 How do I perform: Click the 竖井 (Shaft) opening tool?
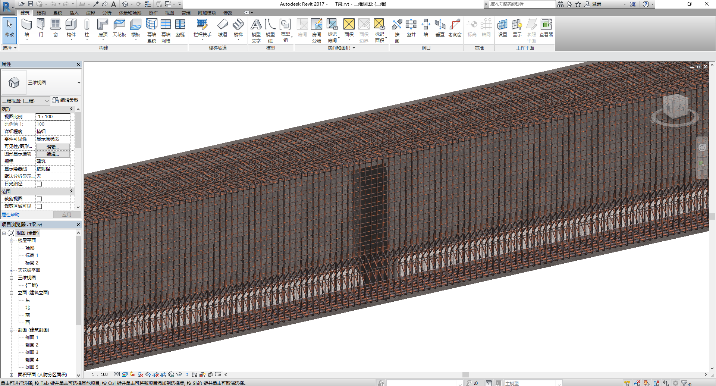(411, 28)
